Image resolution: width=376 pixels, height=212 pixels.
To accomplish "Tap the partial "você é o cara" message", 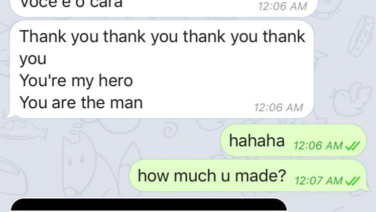I will pyautogui.click(x=163, y=7).
